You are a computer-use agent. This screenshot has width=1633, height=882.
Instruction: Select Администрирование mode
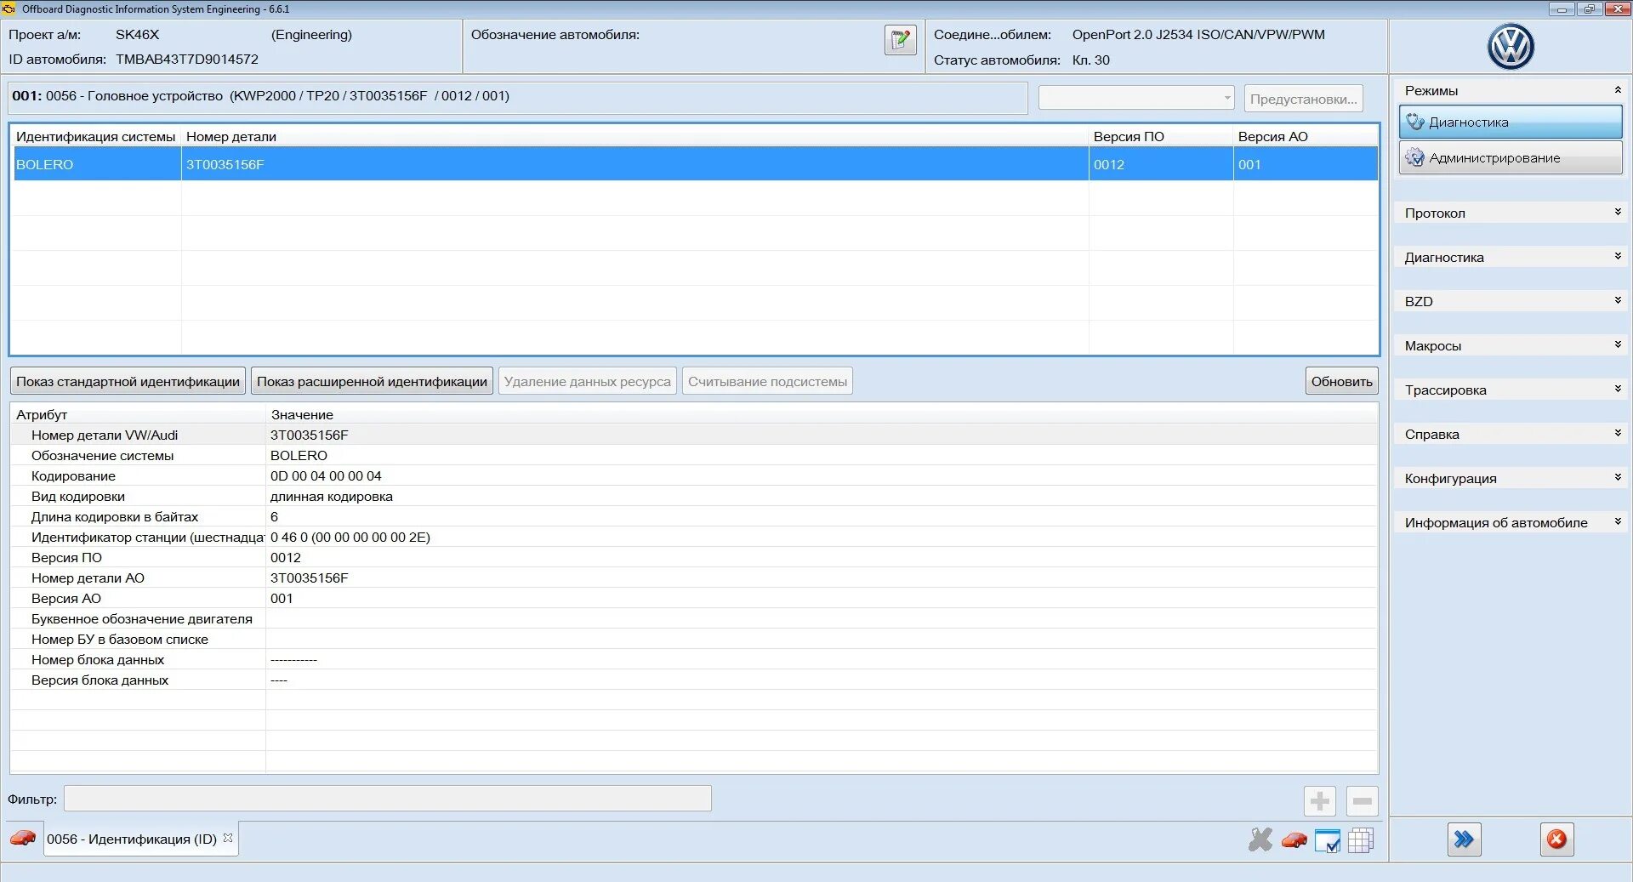[1511, 157]
